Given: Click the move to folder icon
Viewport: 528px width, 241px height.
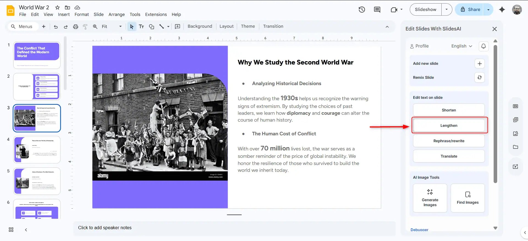Looking at the screenshot, I should point(67,7).
